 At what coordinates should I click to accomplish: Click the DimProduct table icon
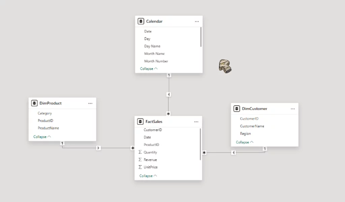[x=34, y=103]
